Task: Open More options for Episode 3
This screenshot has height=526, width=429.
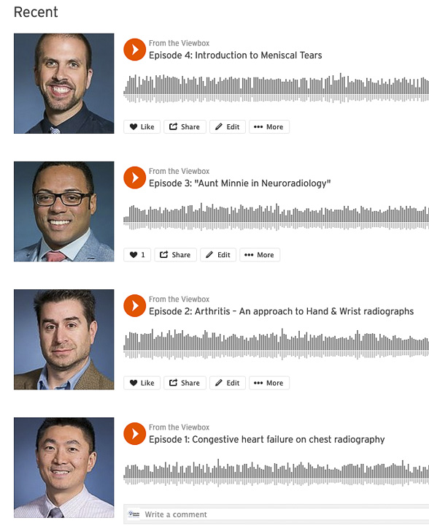Action: [x=260, y=255]
